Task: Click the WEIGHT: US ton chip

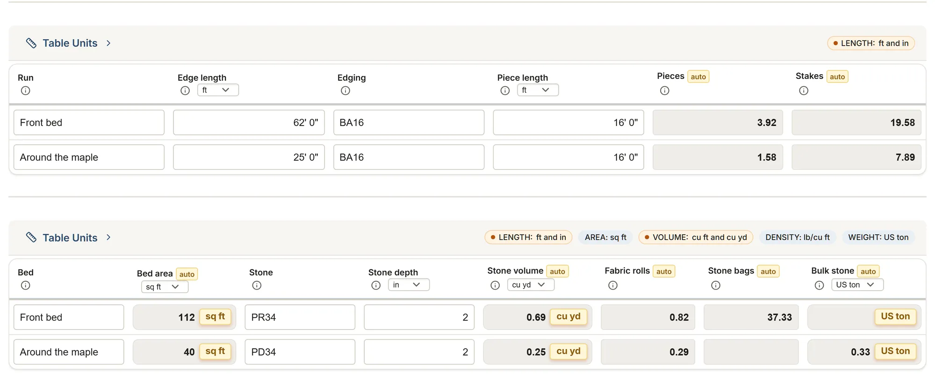Action: (x=878, y=238)
